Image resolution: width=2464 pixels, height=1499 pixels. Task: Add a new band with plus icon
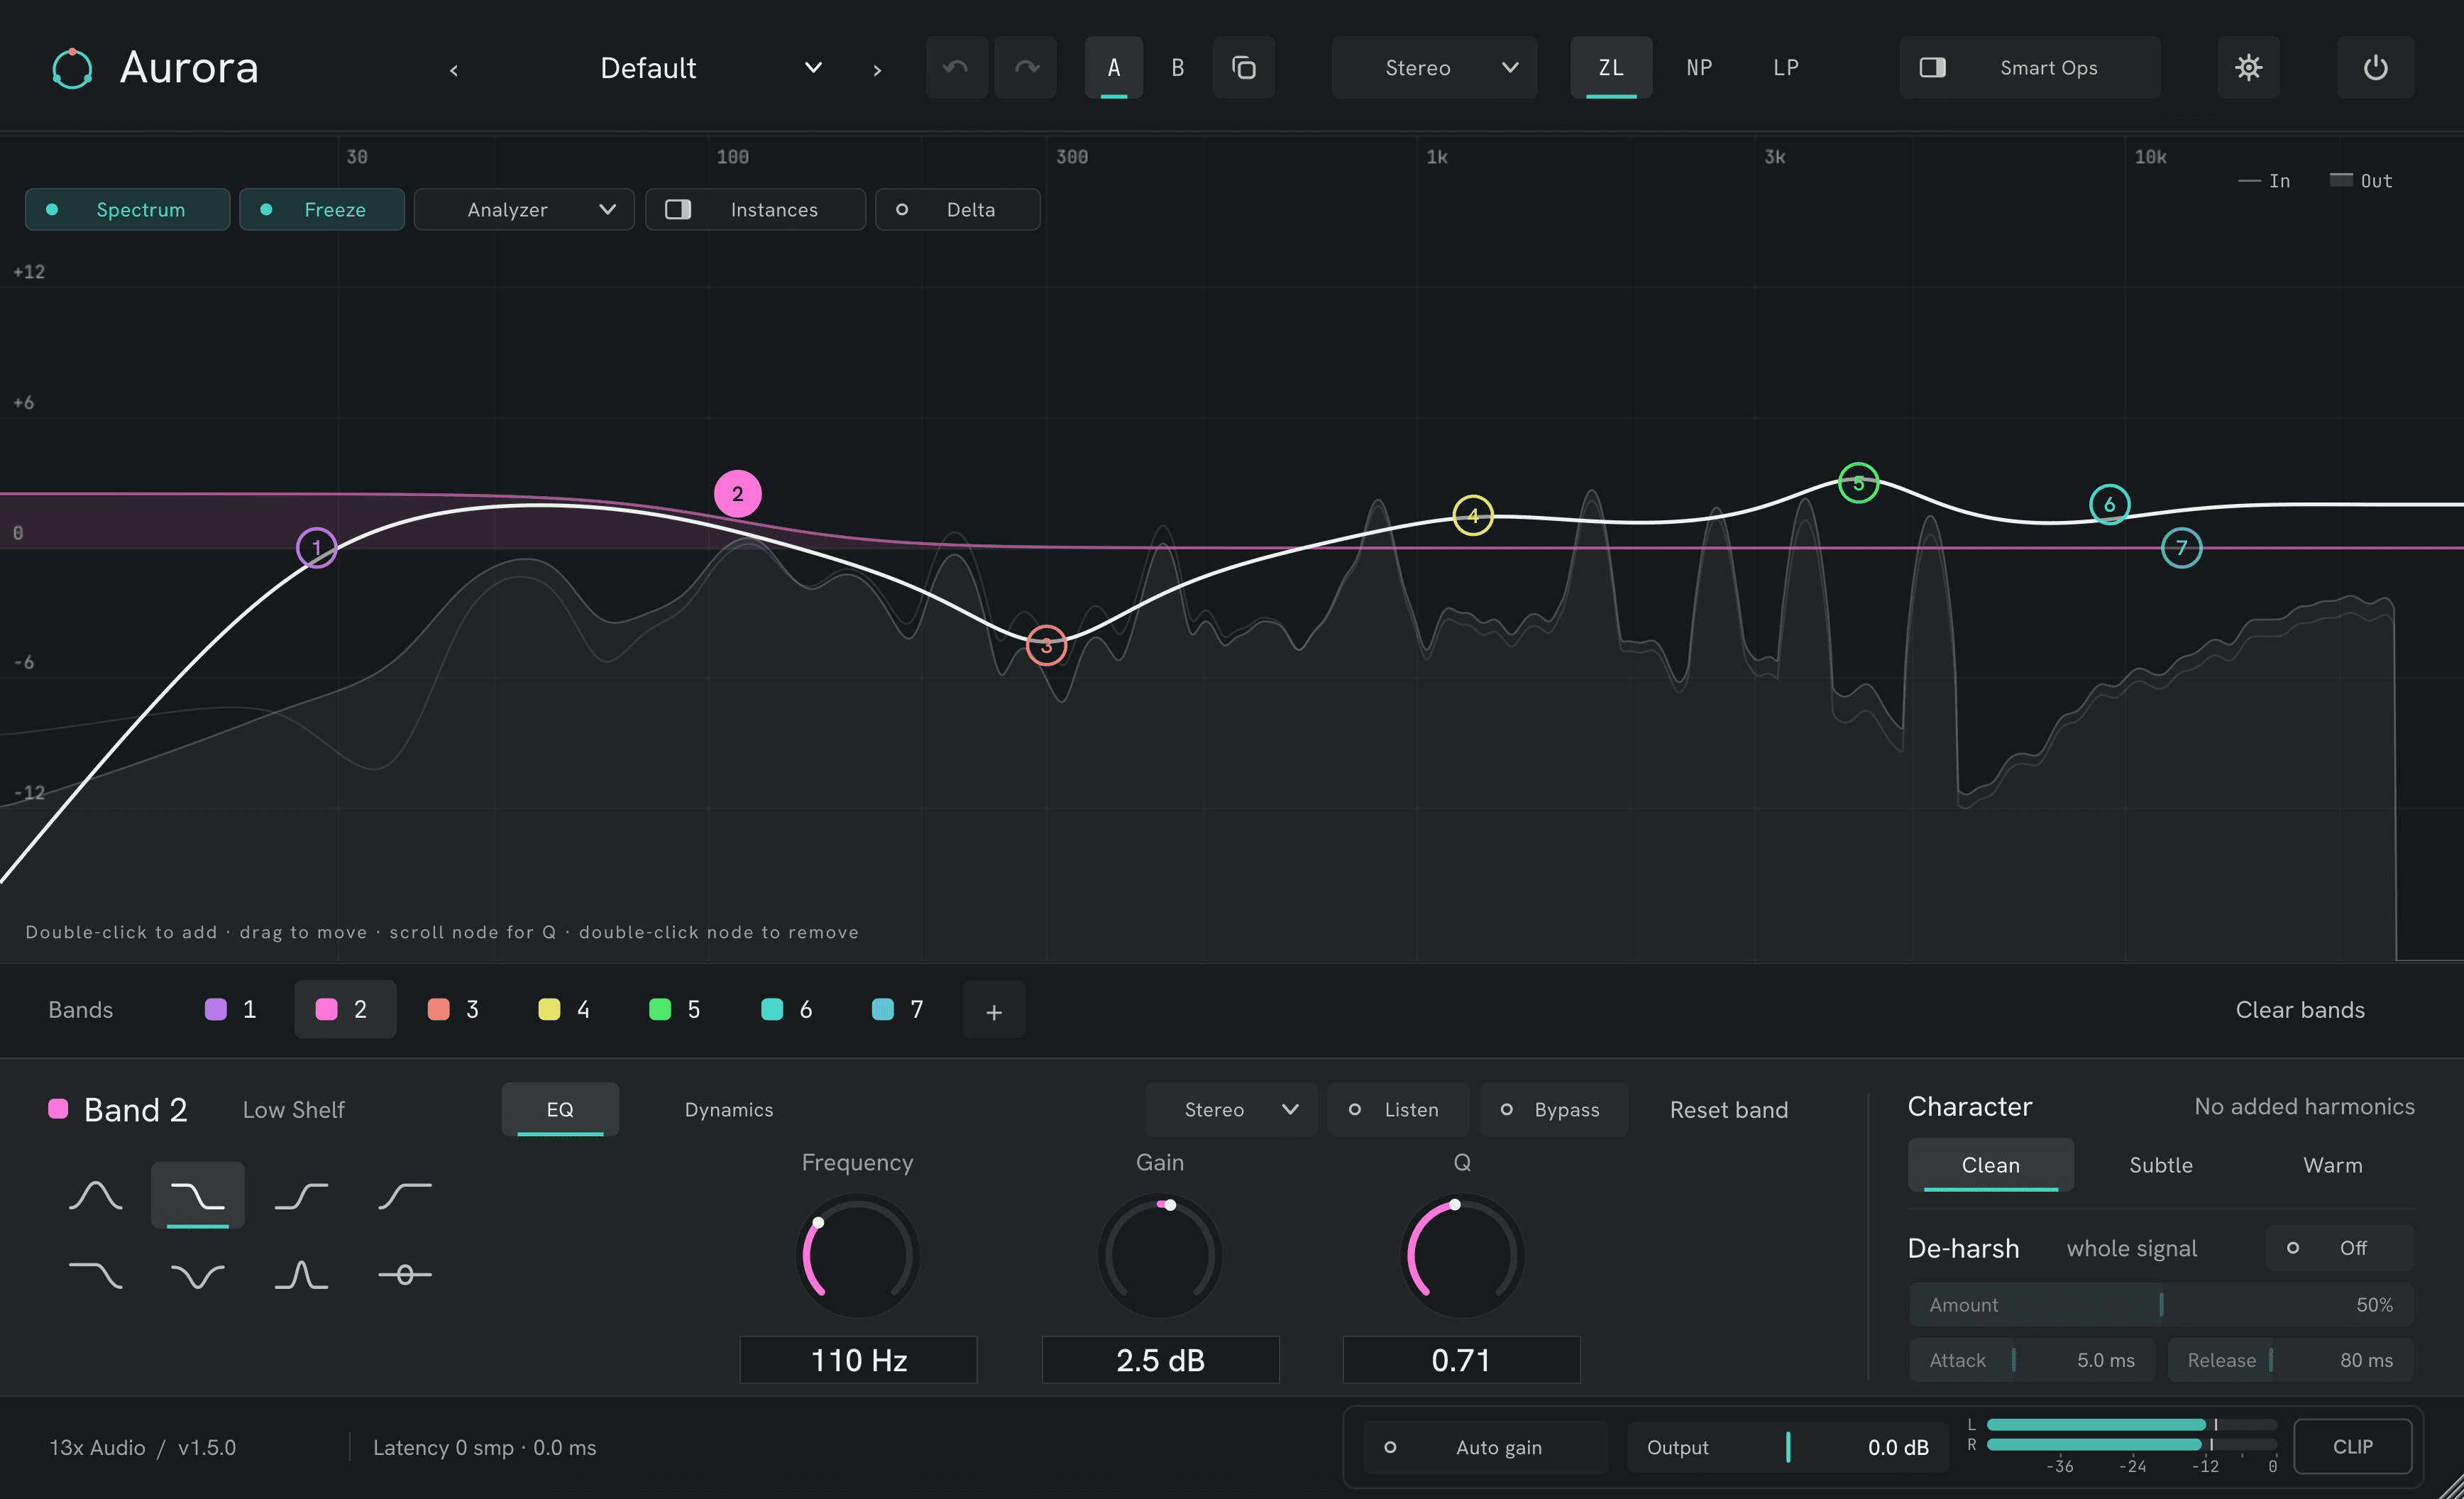[993, 1010]
